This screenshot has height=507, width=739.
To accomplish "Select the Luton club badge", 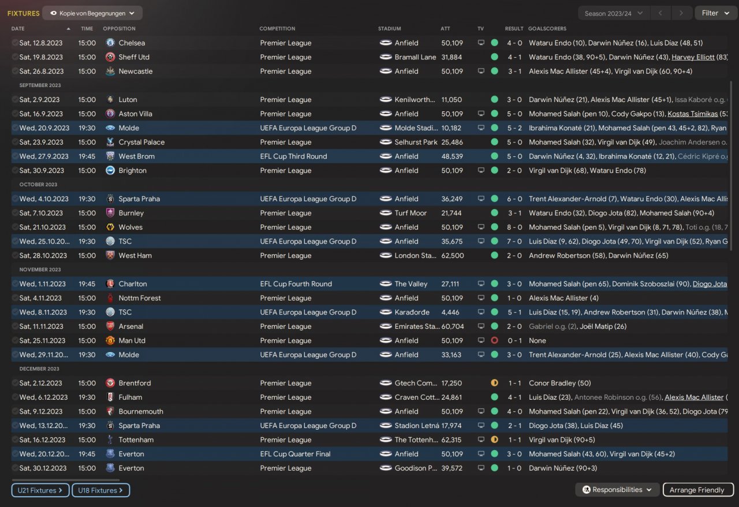I will coord(110,100).
